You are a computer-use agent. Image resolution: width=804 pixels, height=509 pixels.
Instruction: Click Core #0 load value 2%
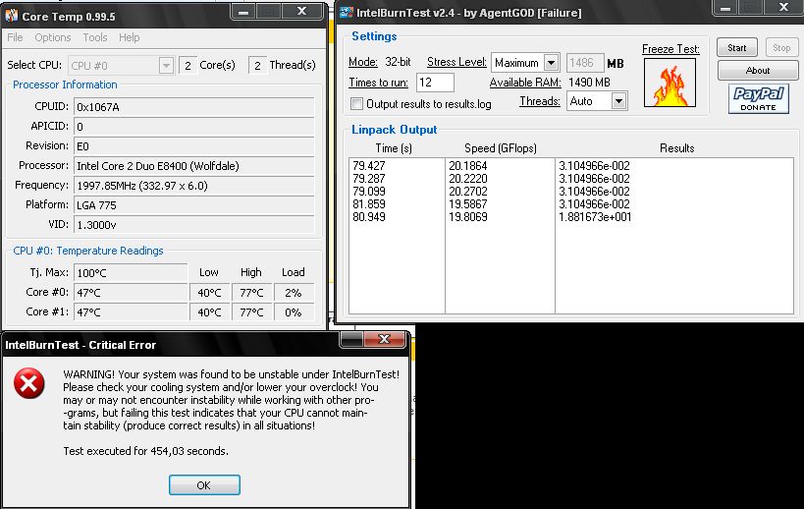[x=294, y=293]
